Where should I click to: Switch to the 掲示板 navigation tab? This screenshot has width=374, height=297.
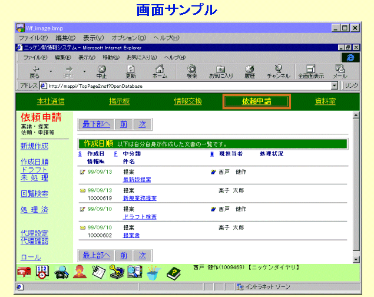(119, 101)
